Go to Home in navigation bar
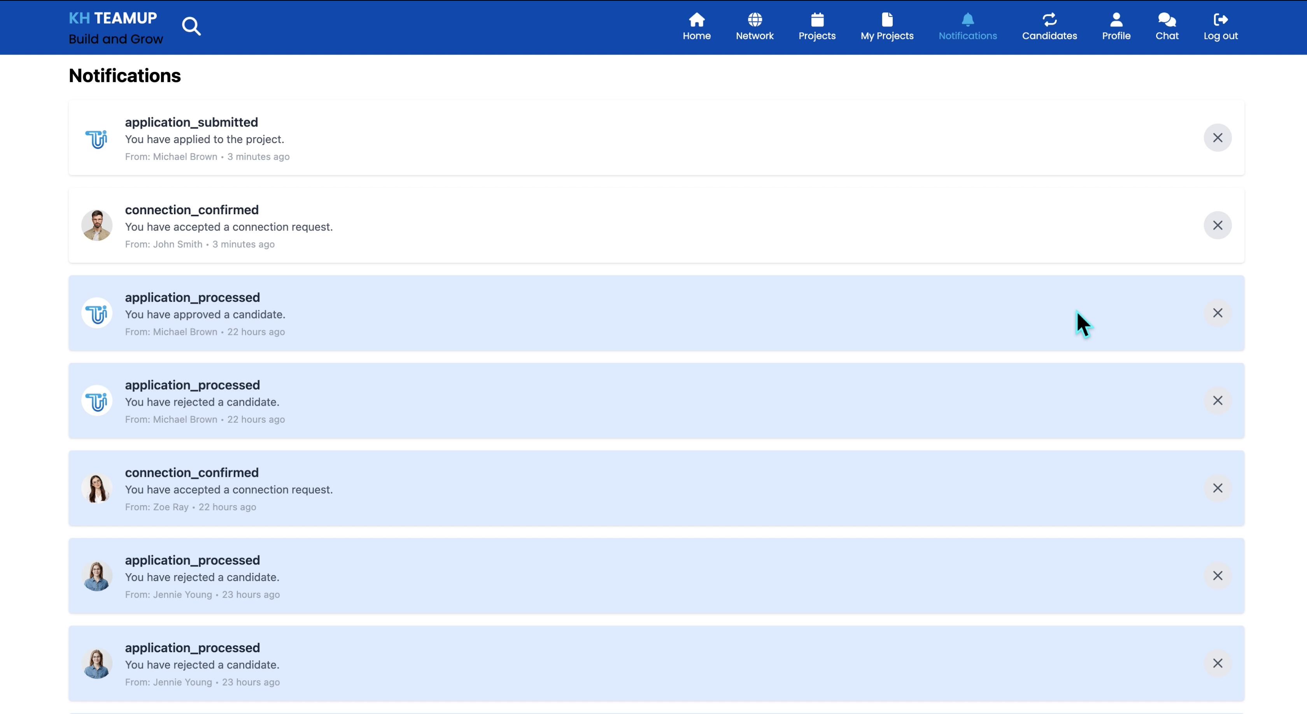This screenshot has width=1307, height=714. 696,20
